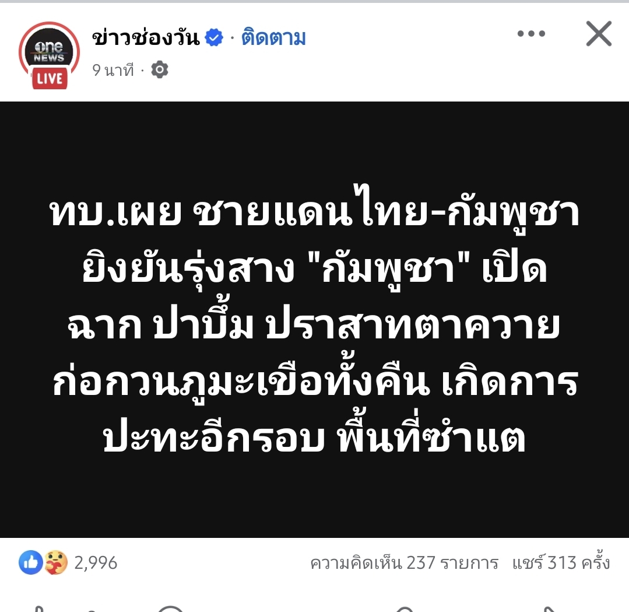
Task: Open the one NEWS profile picture
Action: 50,51
